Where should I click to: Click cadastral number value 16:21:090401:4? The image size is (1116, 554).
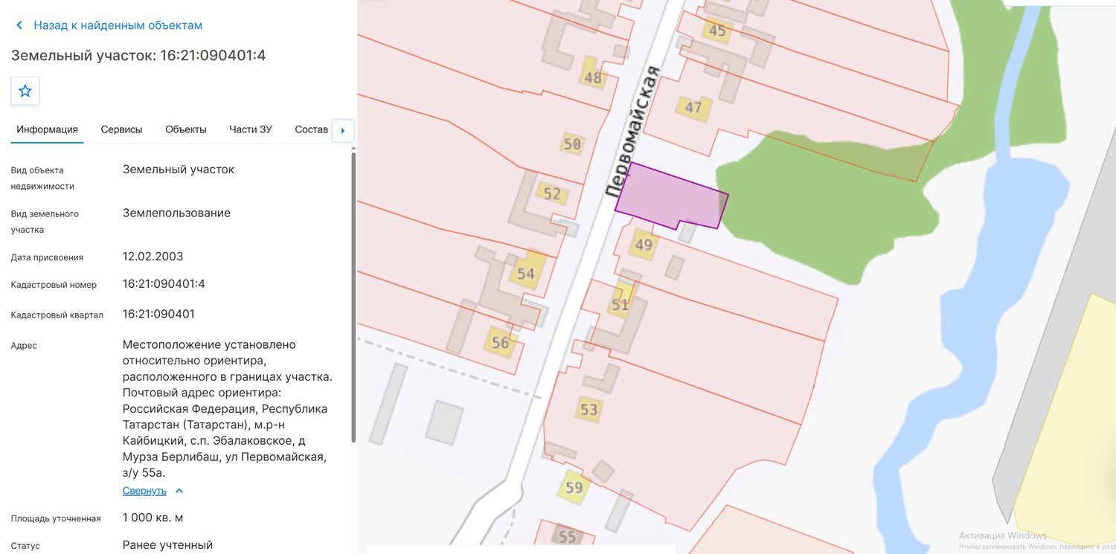click(164, 284)
